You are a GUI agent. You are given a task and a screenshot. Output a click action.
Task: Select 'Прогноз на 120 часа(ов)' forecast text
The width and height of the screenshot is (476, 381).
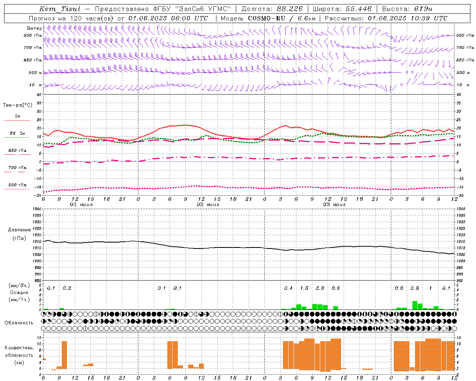[x=72, y=18]
